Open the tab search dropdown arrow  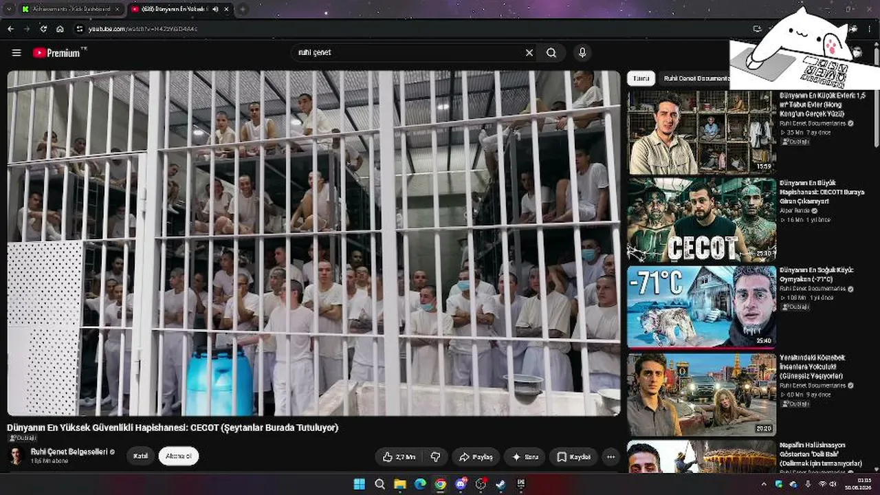tap(9, 9)
